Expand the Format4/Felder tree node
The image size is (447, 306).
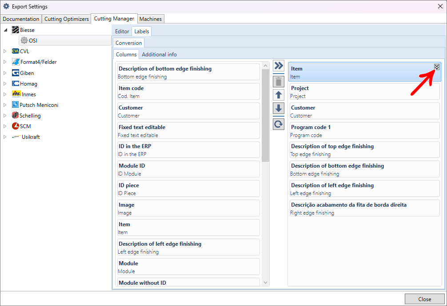point(5,62)
